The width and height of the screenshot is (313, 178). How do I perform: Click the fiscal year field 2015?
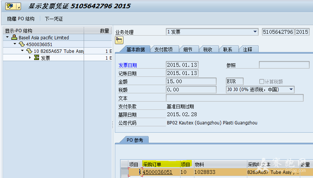pyautogui.click(x=302, y=32)
